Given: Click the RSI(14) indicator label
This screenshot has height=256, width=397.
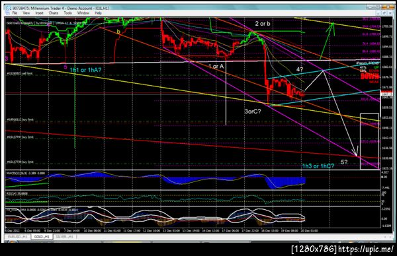Looking at the screenshot, I should pyautogui.click(x=17, y=193).
